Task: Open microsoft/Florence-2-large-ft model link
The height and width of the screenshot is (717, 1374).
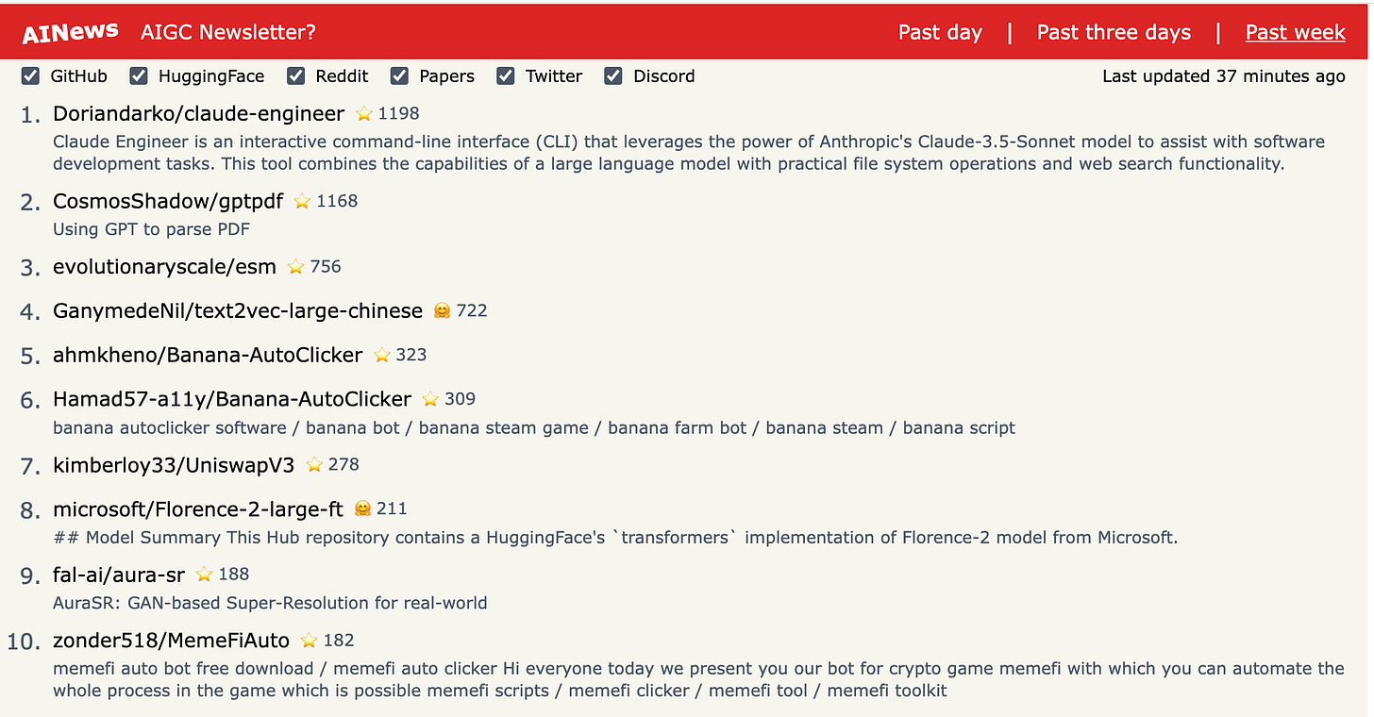Action: coord(198,509)
